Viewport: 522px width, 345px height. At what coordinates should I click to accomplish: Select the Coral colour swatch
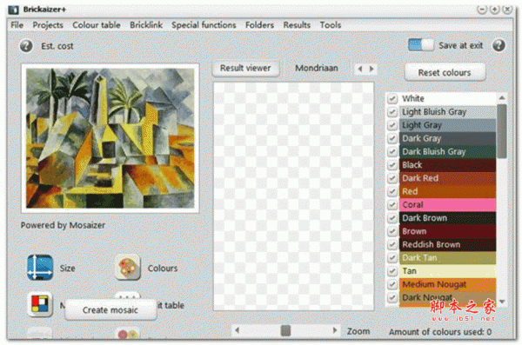click(448, 205)
